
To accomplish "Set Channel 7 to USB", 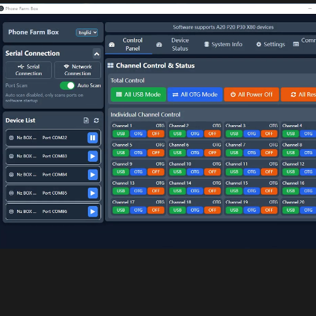I will coord(234,153).
